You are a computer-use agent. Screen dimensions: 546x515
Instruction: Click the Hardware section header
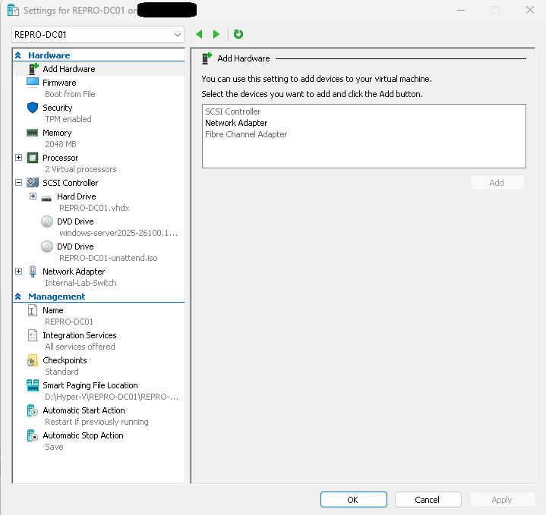click(x=49, y=55)
